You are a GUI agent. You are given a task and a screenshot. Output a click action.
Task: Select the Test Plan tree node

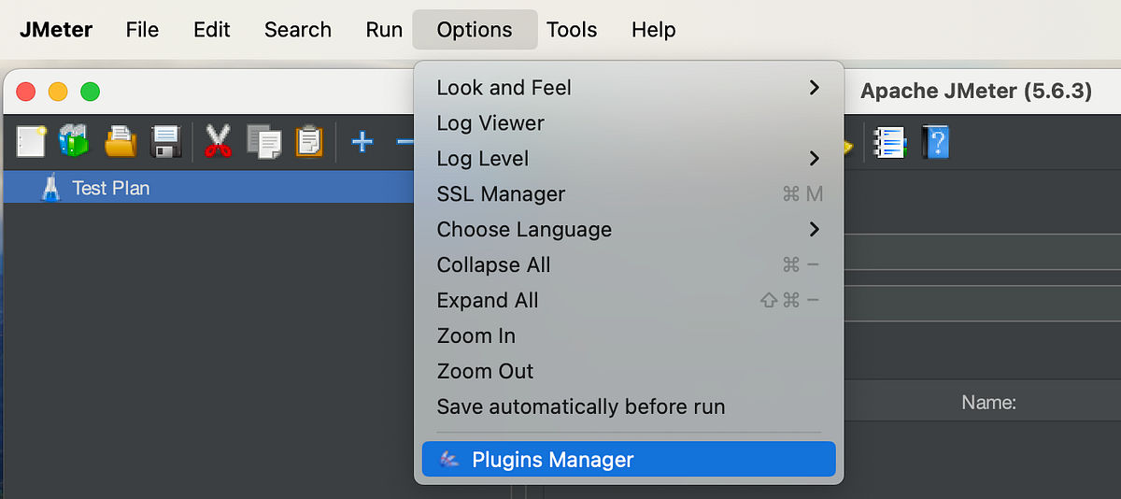110,188
